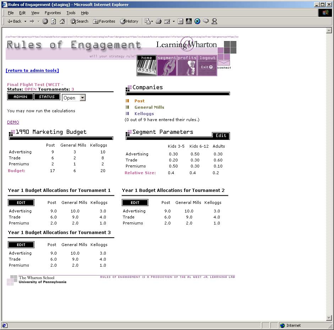Viewport: 334px width, 330px height.
Task: Click EDIT for Tournament 2 allocations
Action: (x=135, y=203)
